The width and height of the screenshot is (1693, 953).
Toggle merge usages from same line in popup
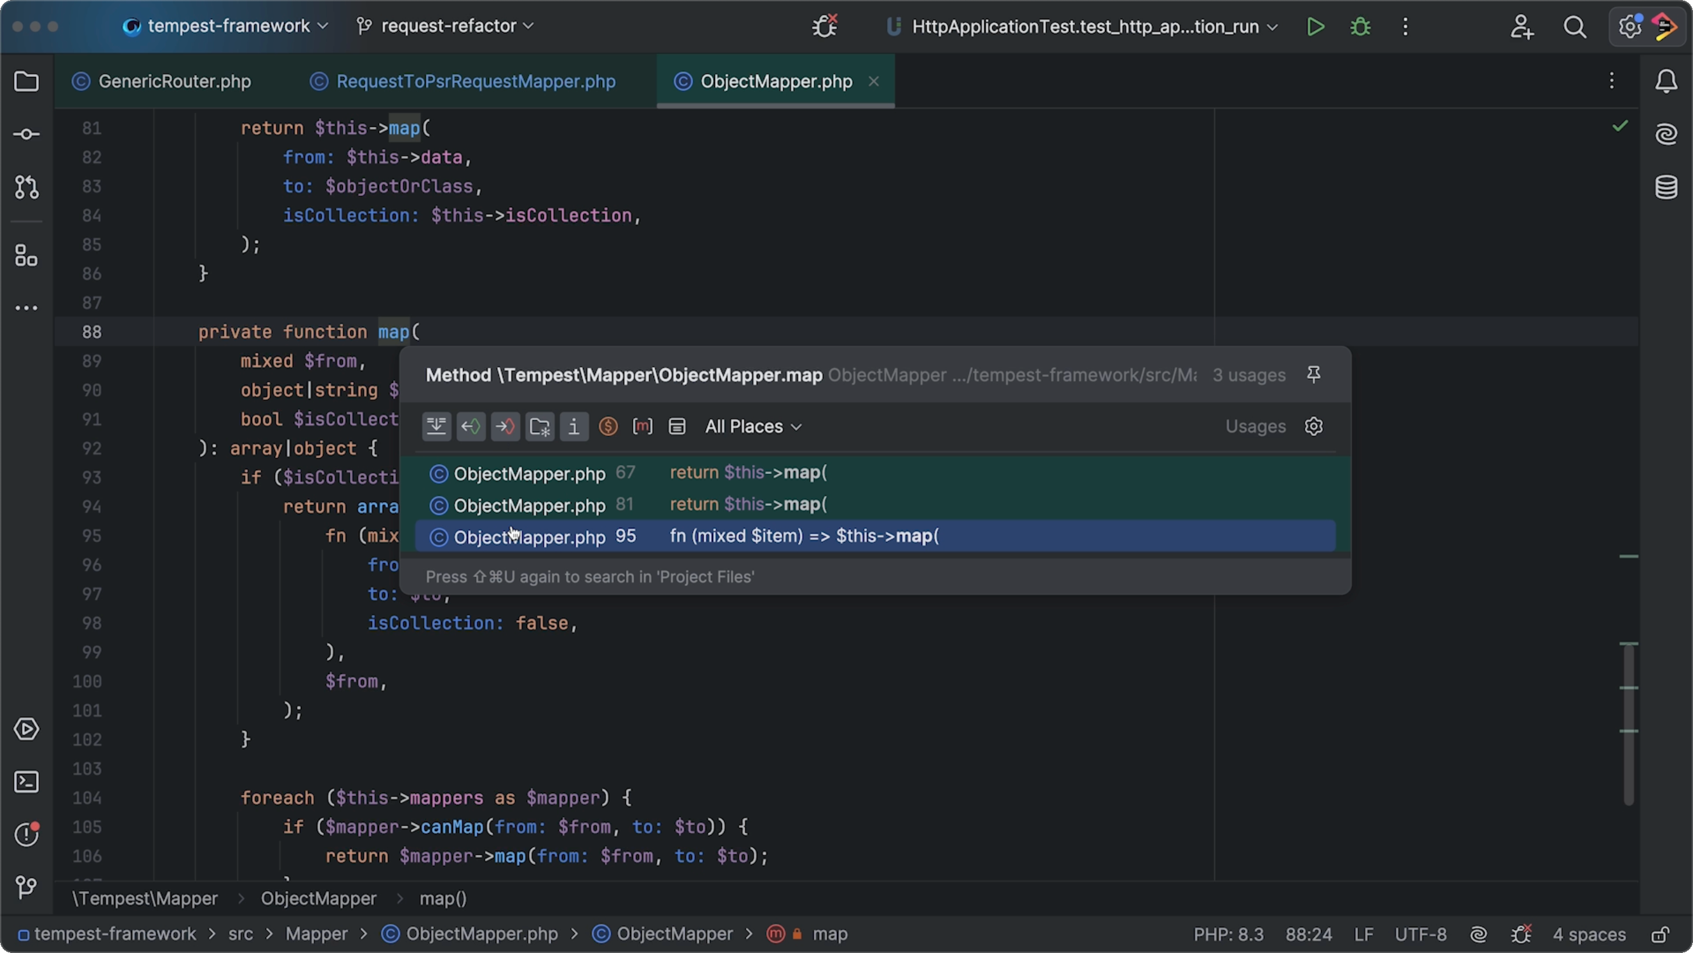[436, 426]
